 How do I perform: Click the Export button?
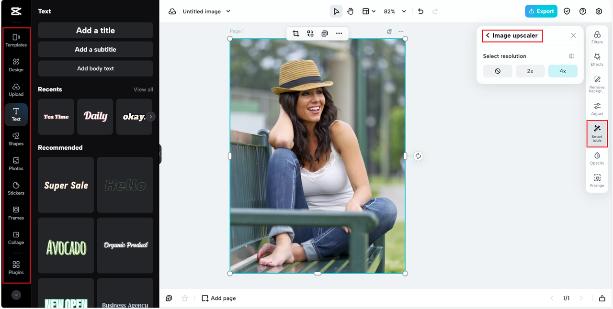pyautogui.click(x=541, y=11)
